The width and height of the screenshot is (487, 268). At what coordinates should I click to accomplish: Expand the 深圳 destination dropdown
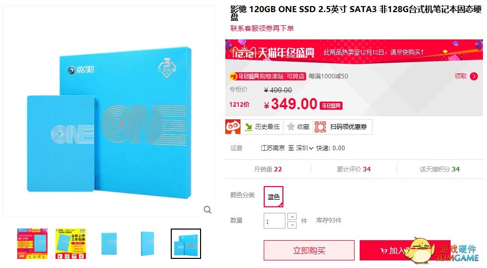click(x=304, y=148)
